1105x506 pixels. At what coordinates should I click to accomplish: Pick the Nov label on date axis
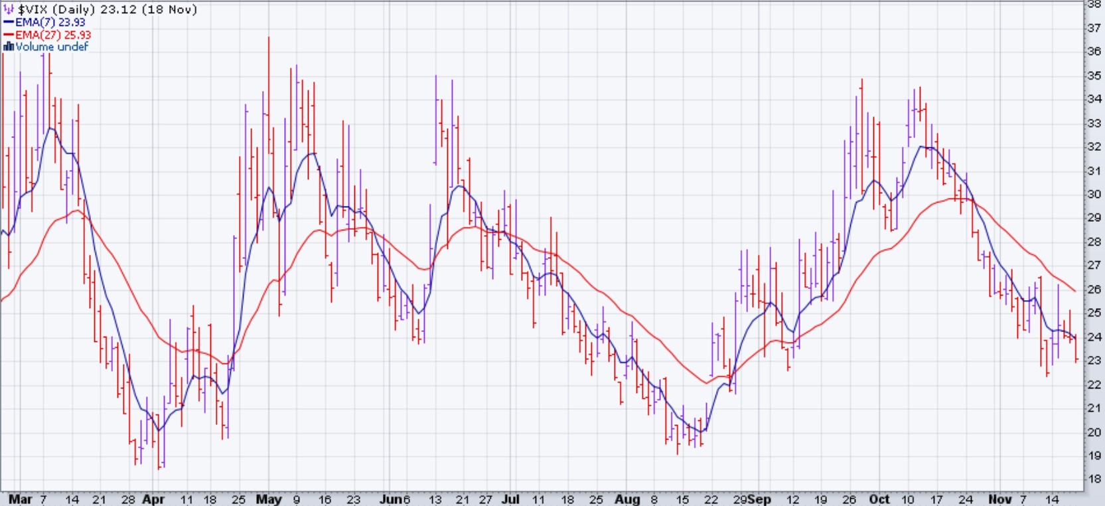coord(1000,499)
